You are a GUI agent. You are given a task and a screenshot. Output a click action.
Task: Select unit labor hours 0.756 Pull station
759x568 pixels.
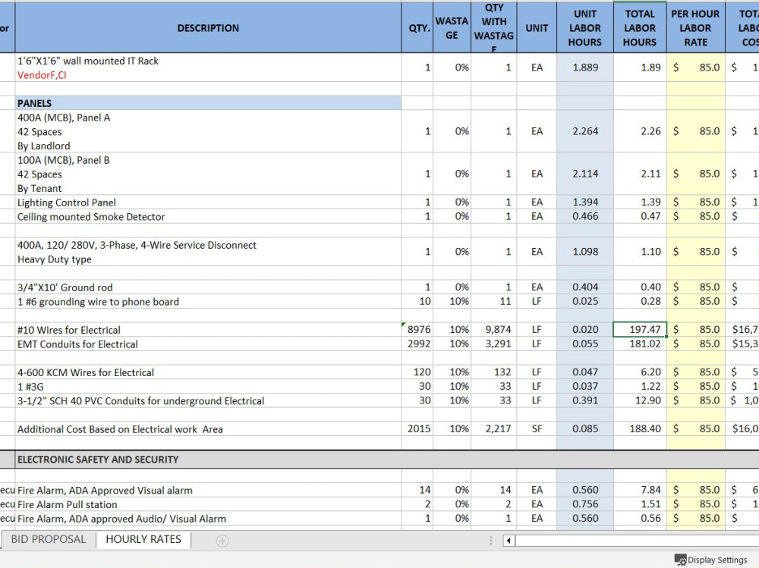[584, 504]
